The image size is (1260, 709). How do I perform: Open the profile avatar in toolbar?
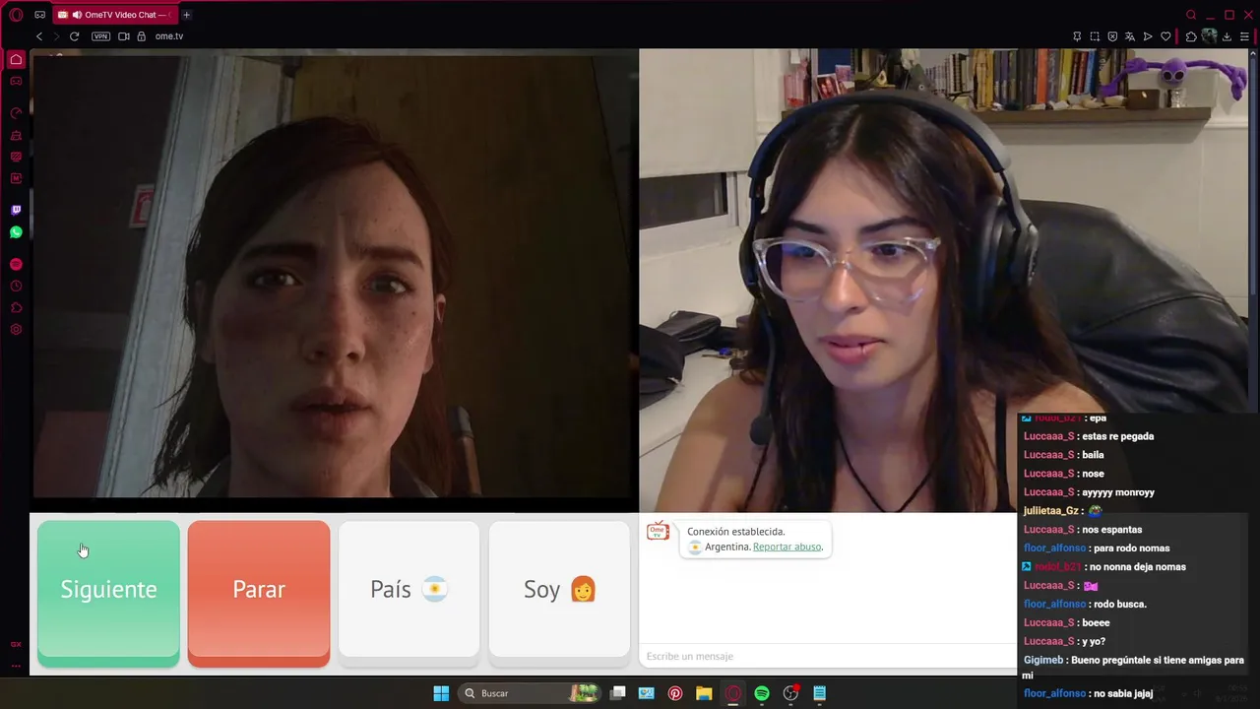click(x=1209, y=36)
